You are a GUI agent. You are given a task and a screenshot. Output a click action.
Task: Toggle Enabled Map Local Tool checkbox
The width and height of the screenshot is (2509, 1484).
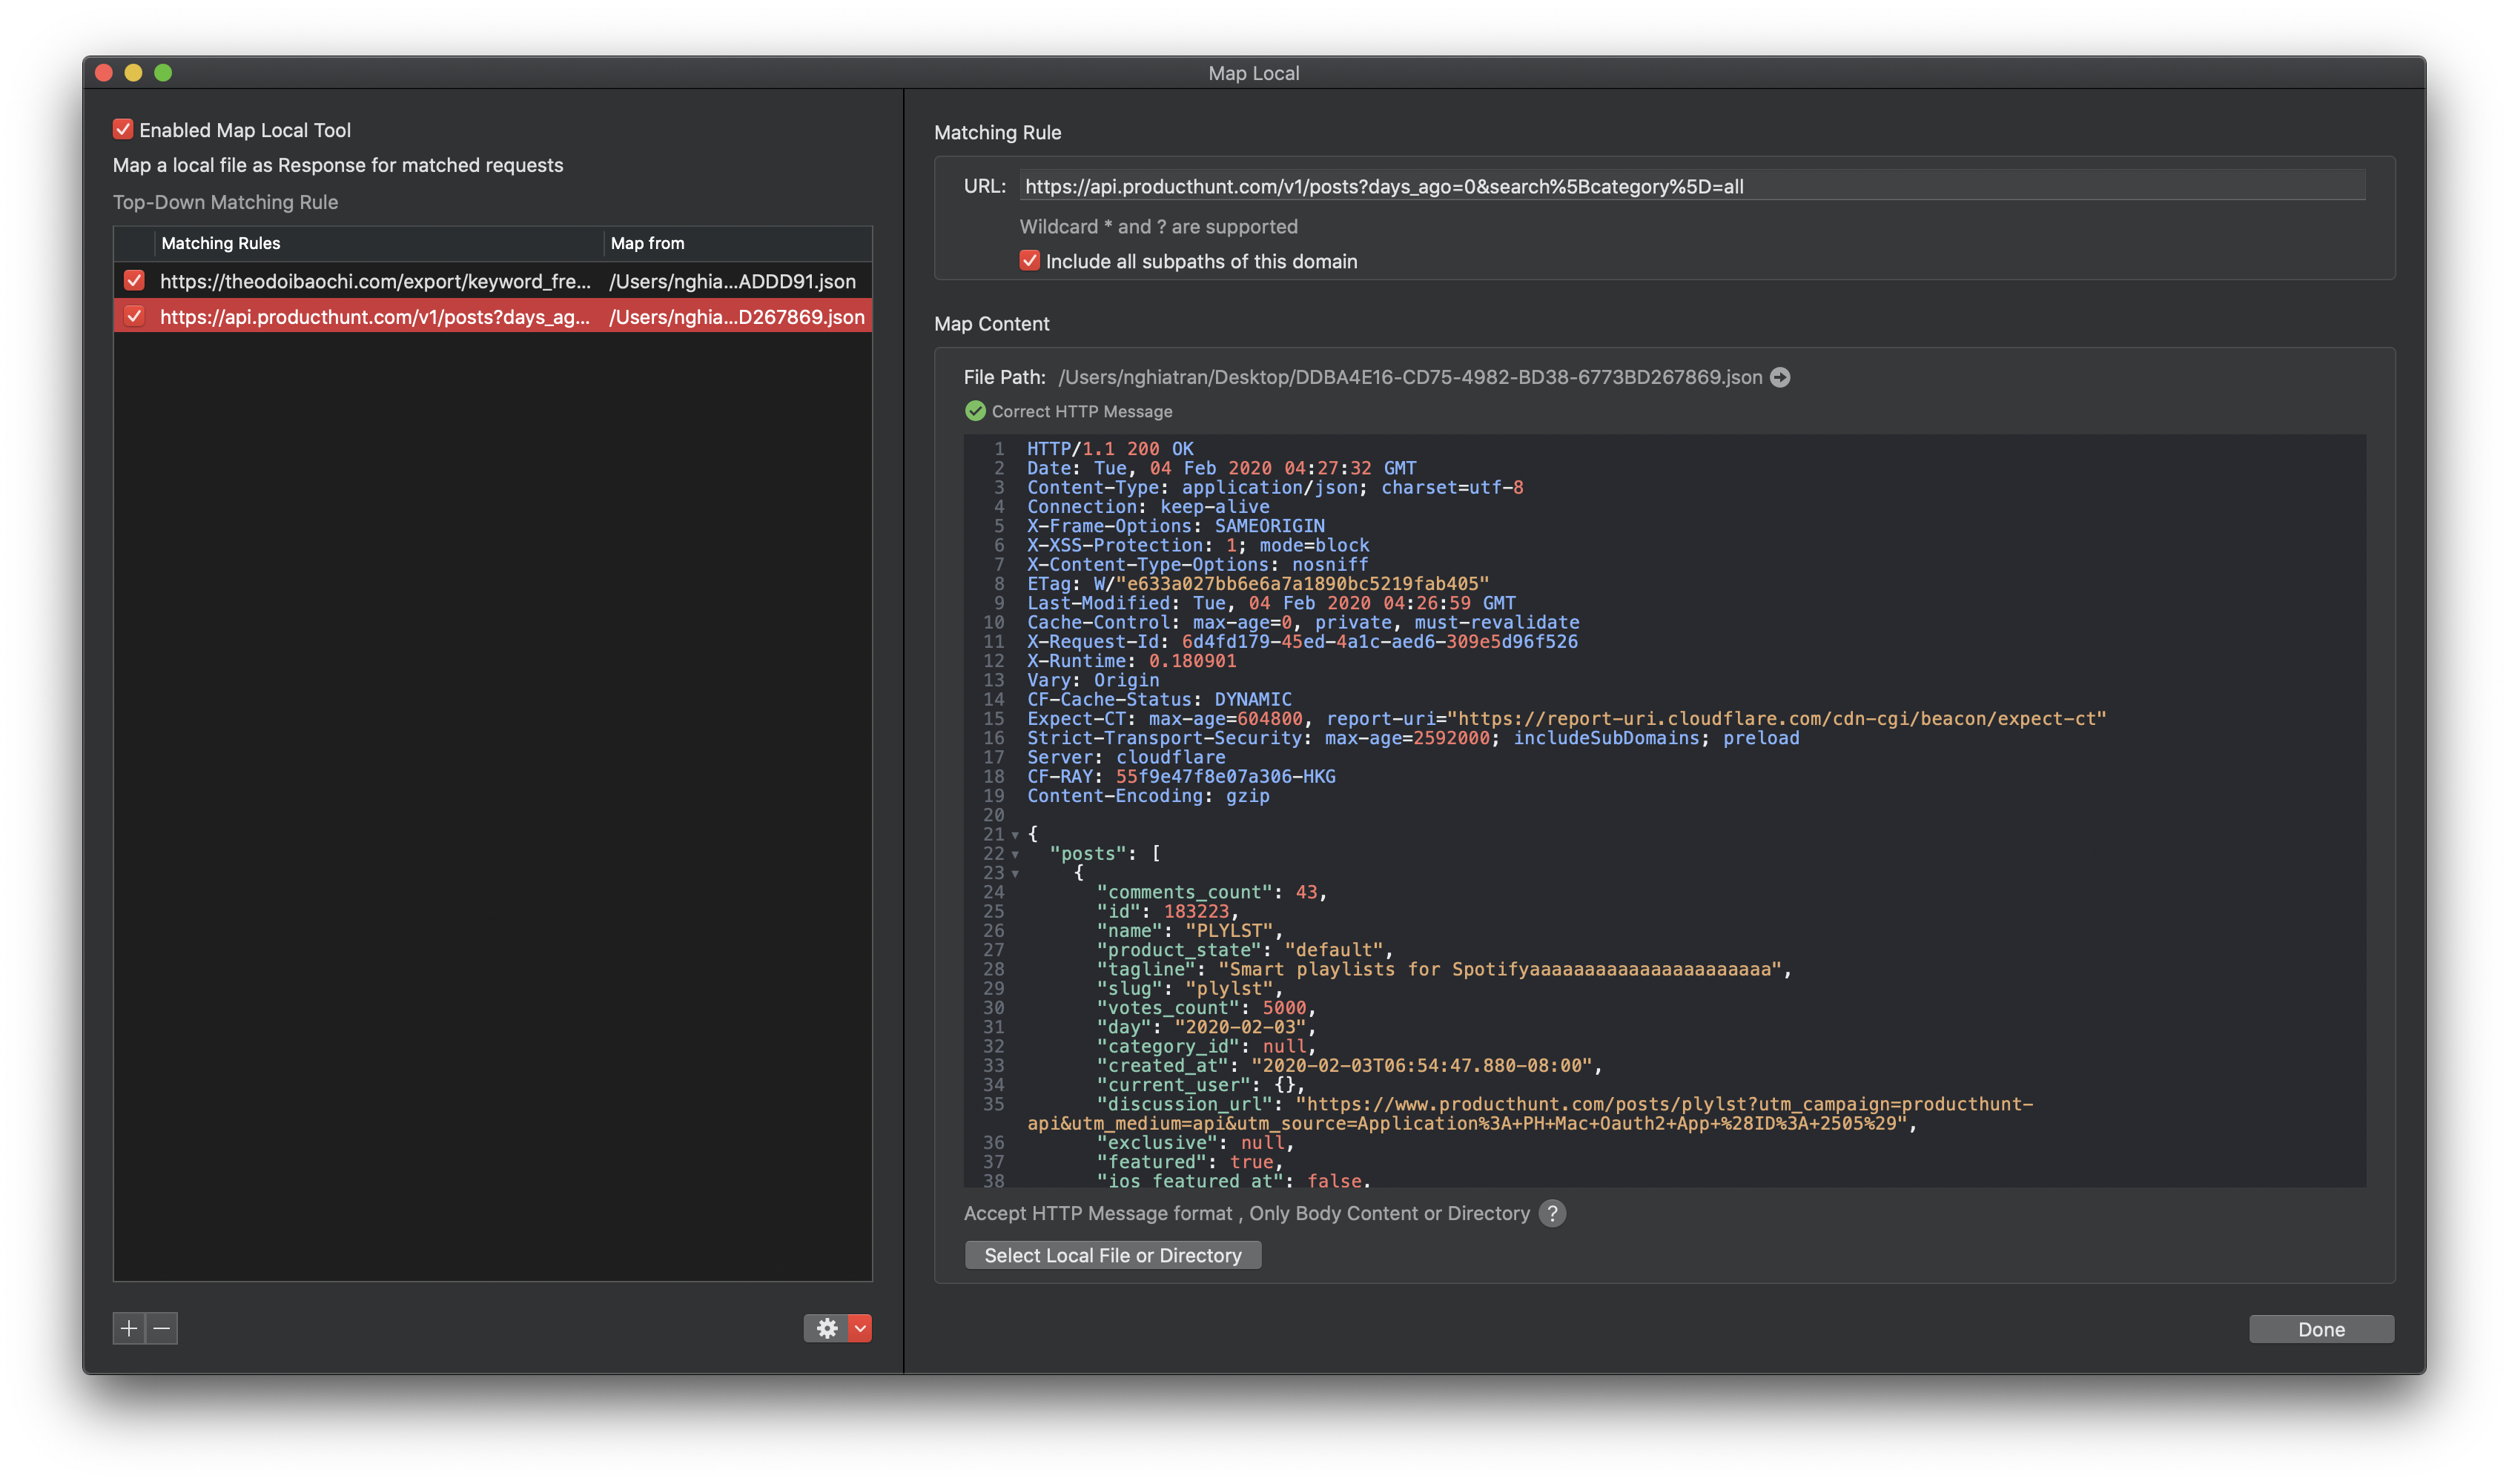point(123,129)
